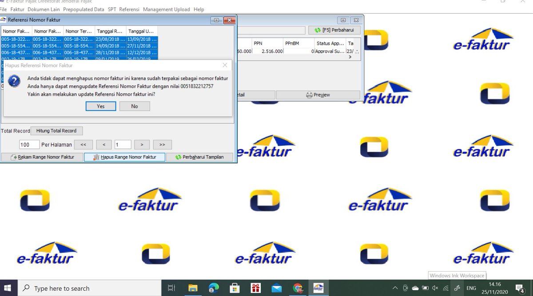The image size is (533, 296).
Task: Click the page number field showing 1
Action: (123, 144)
